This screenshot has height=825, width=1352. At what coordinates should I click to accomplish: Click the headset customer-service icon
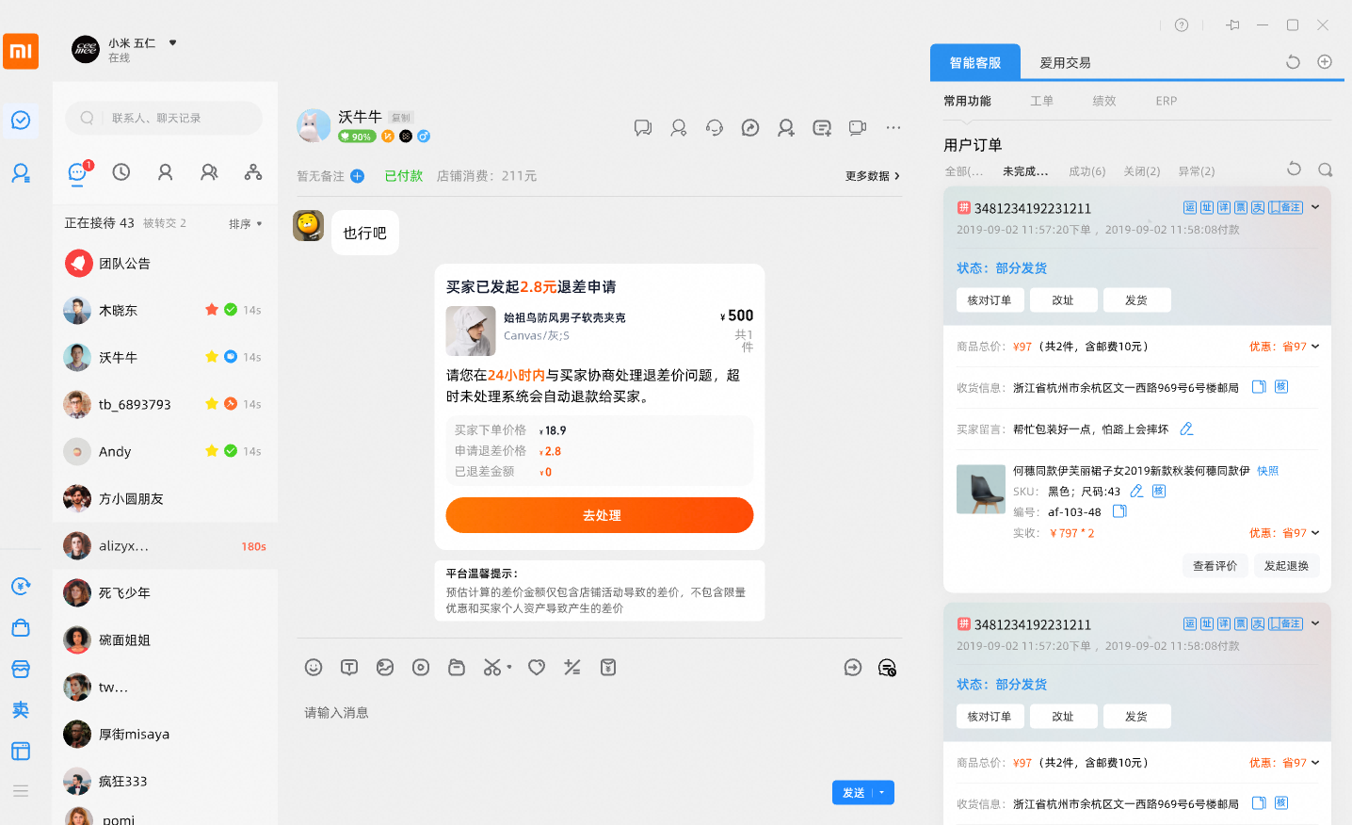715,127
